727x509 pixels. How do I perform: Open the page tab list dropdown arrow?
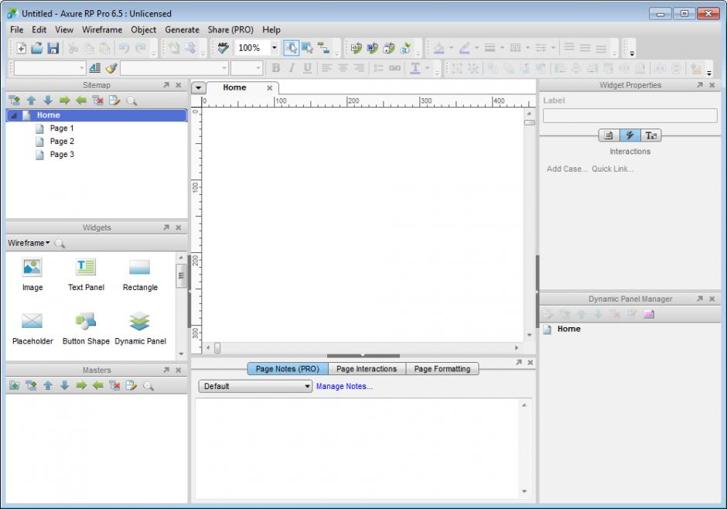(x=199, y=87)
